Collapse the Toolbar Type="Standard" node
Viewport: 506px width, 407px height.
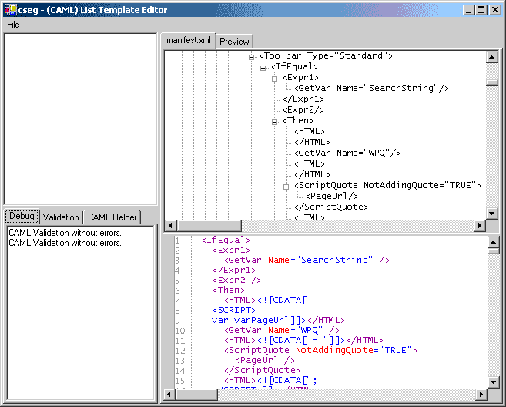coord(251,57)
